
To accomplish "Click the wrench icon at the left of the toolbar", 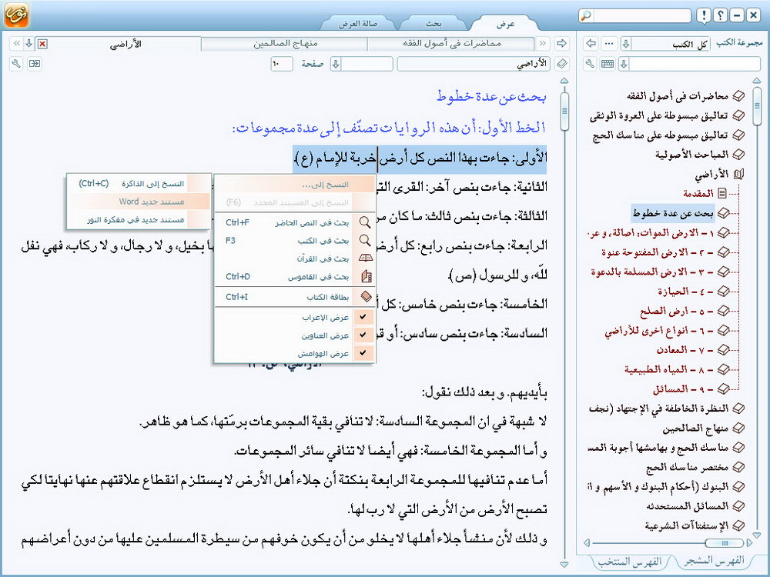I will [x=16, y=64].
